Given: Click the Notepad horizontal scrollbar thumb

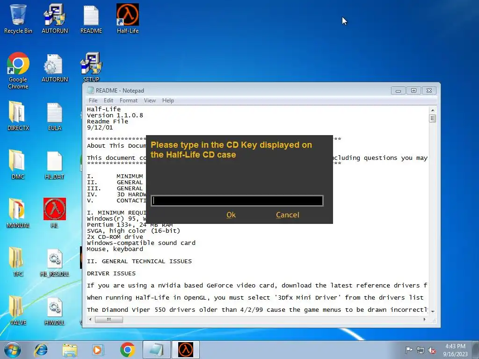Looking at the screenshot, I should tap(109, 319).
